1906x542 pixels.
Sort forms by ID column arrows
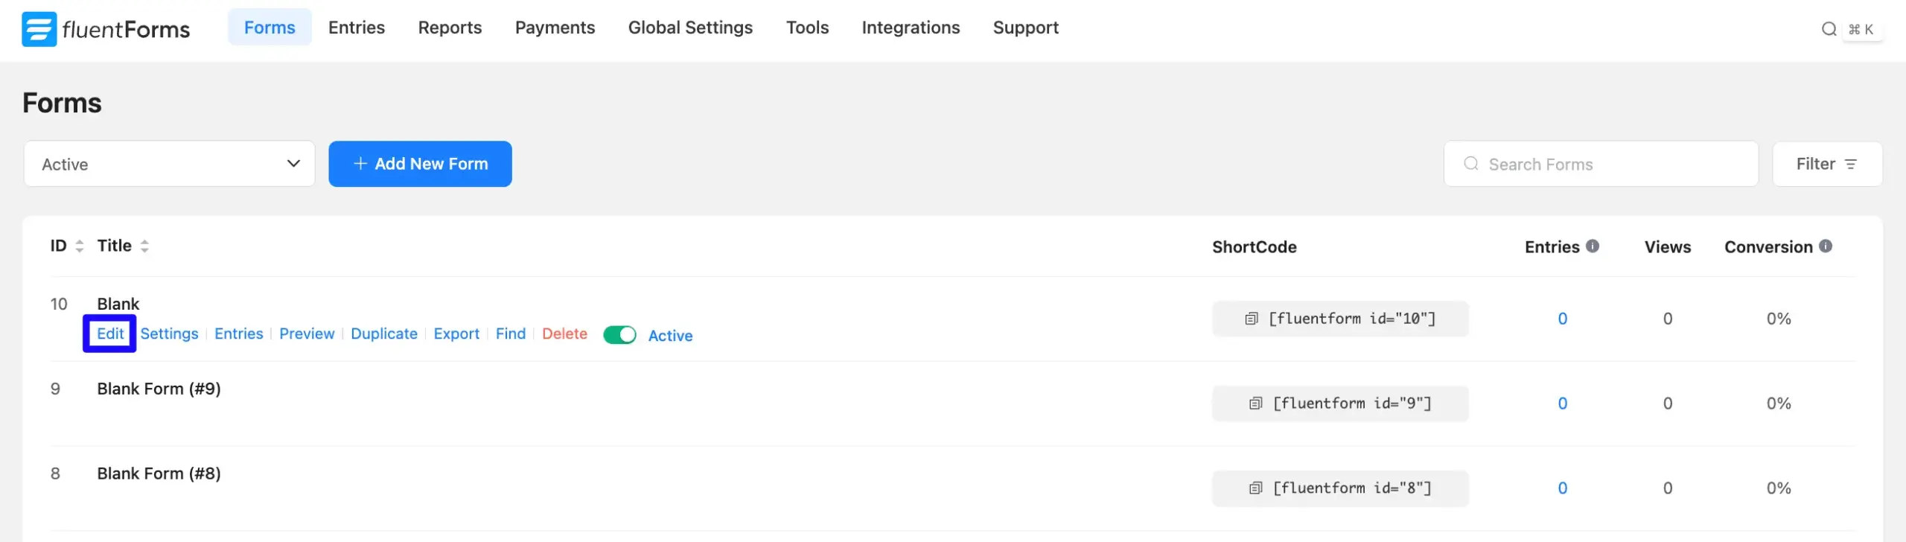pos(80,246)
